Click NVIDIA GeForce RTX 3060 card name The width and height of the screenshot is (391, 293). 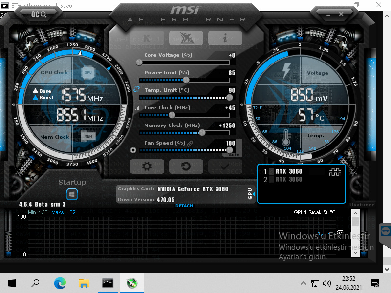pyautogui.click(x=193, y=189)
